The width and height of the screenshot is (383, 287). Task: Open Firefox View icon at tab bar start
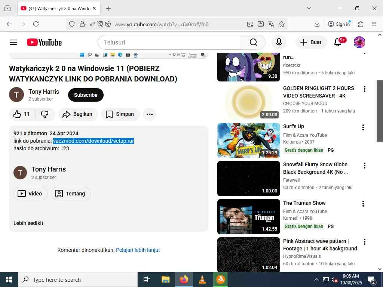coord(7,8)
